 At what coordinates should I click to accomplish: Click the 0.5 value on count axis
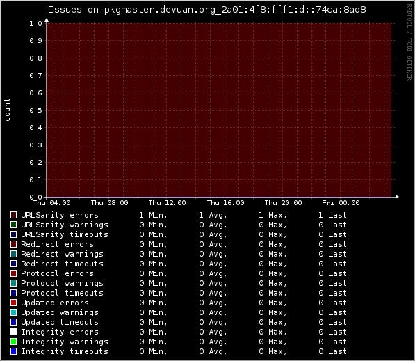tap(35, 110)
